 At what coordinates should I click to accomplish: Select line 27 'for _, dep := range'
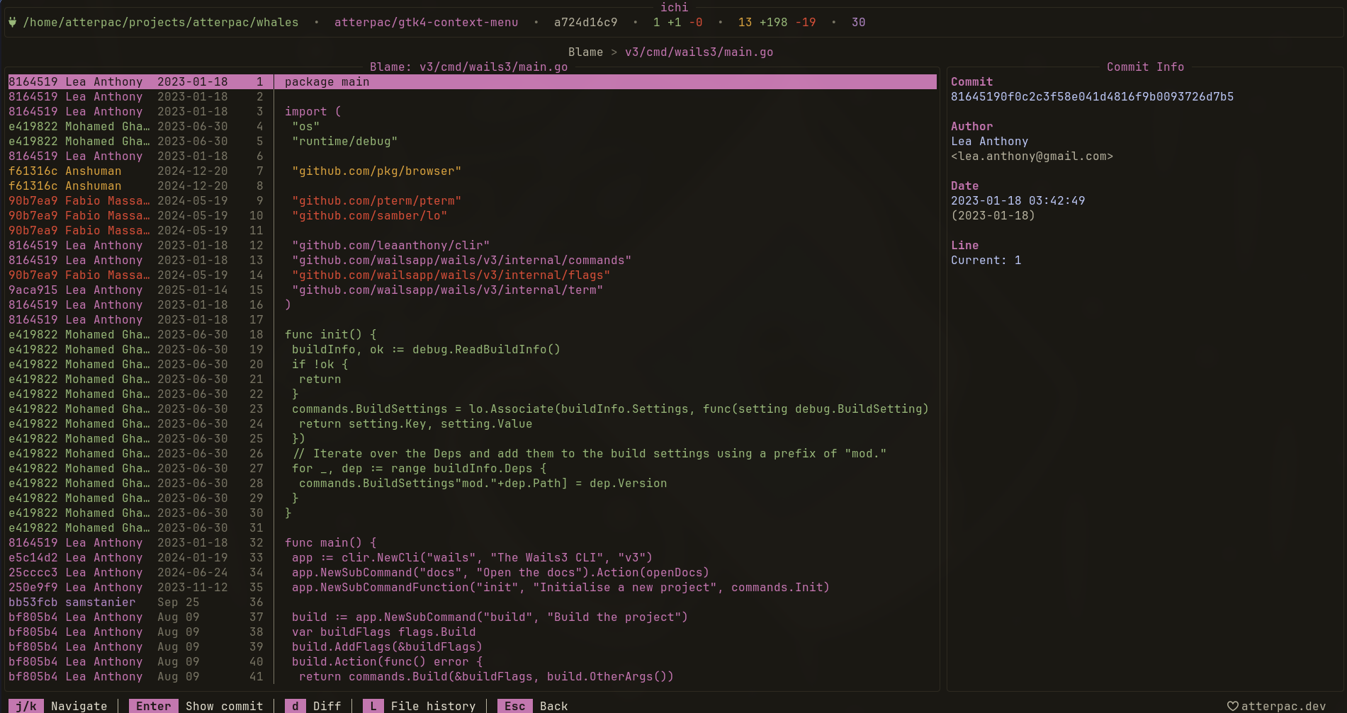472,468
